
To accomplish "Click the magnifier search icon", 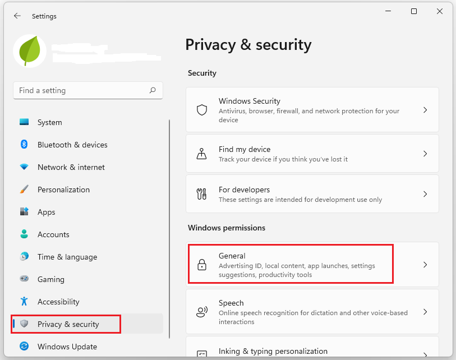I will 153,90.
